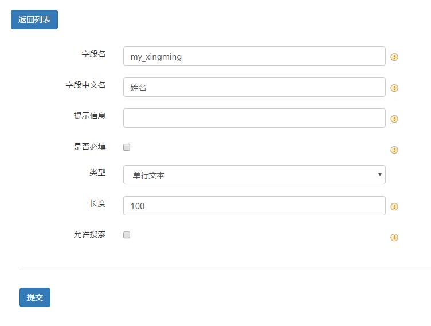The height and width of the screenshot is (326, 431).
Task: Enable the 是否必填 checkbox
Action: [x=127, y=147]
